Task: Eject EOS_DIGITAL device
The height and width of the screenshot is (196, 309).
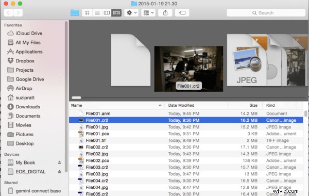Action: tap(59, 172)
